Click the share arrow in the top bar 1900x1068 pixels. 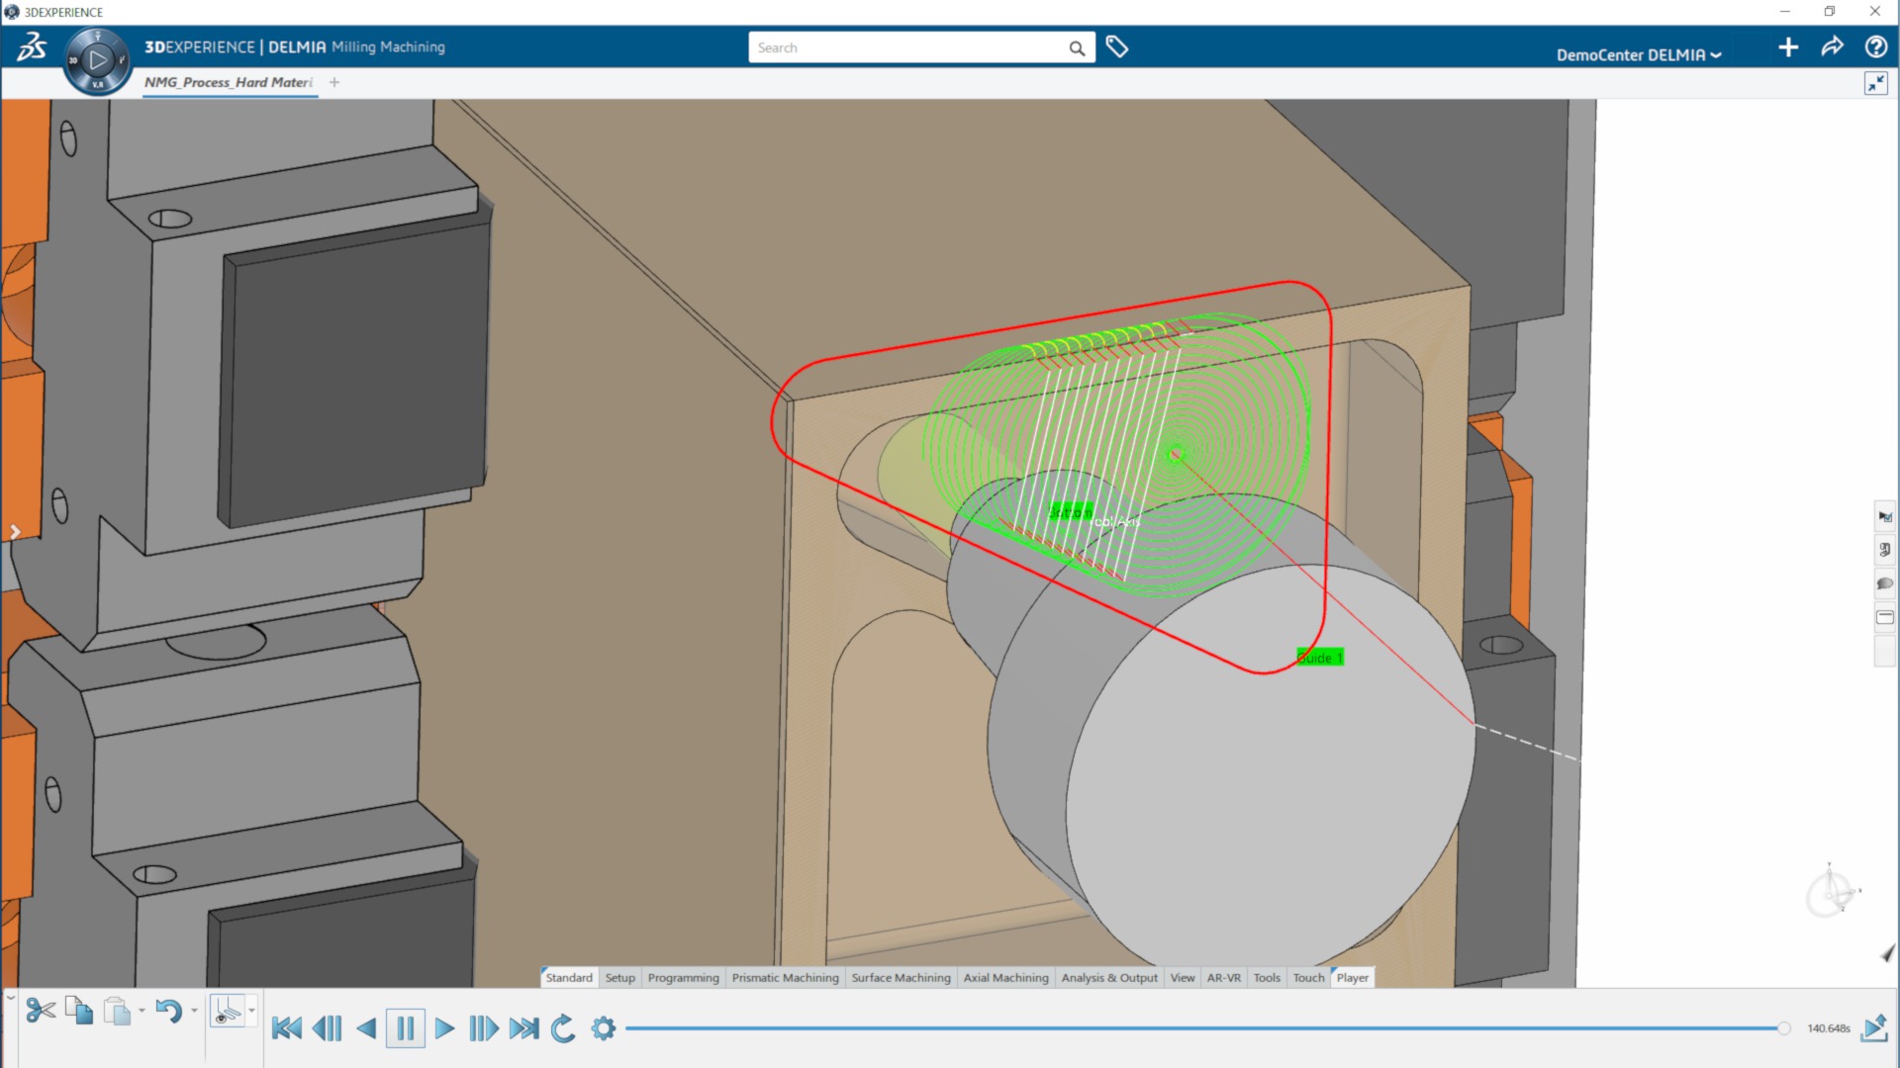tap(1834, 46)
